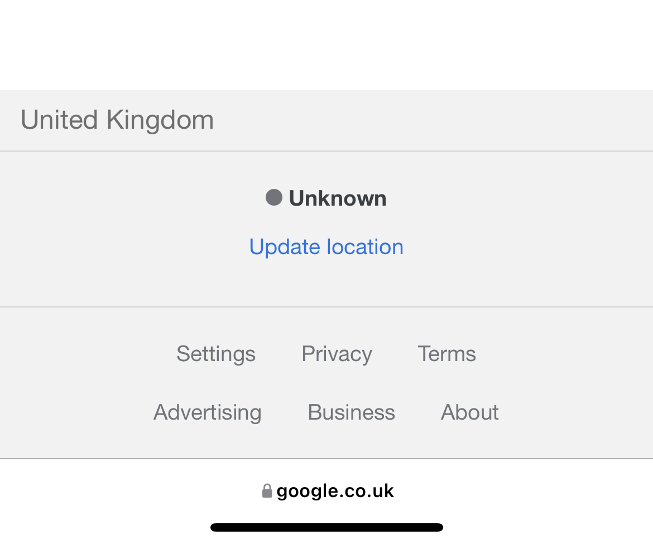Go to the Advertising footer link
653x545 pixels.
click(x=208, y=412)
